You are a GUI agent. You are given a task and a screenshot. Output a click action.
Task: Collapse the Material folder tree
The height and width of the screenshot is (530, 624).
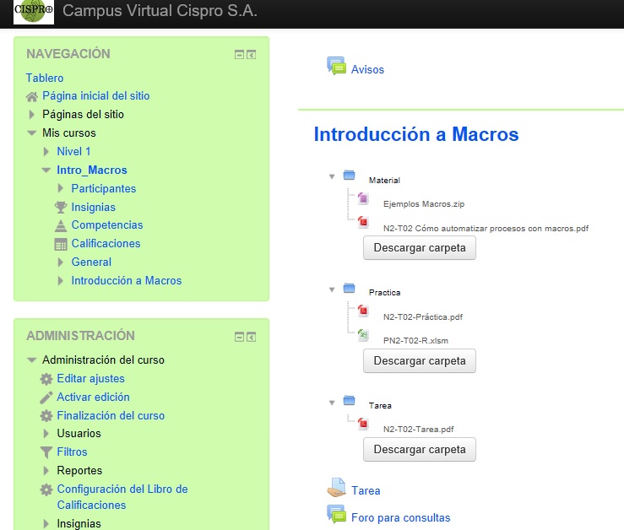[x=333, y=176]
